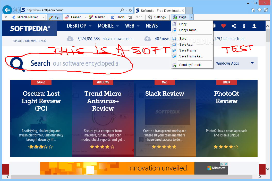Screen dimensions: 272x181
Task: Click the info icon in site header
Action: click(x=244, y=26)
